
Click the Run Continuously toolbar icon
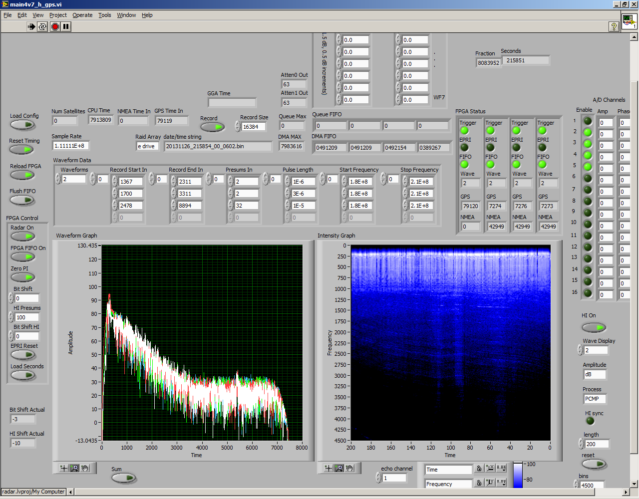coord(42,26)
